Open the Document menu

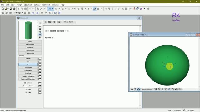pyautogui.click(x=28, y=5)
